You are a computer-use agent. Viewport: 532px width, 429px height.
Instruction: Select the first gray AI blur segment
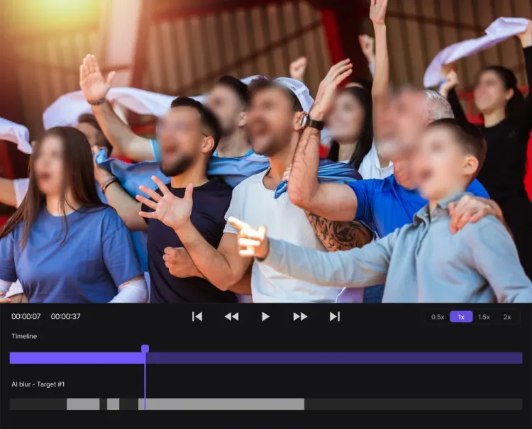(x=83, y=404)
